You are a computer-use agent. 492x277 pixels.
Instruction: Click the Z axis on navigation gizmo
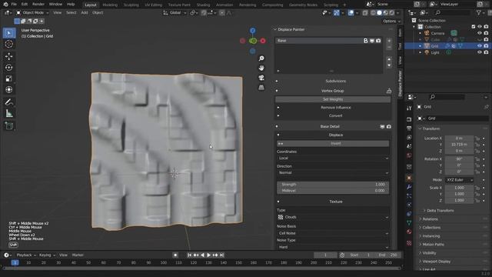[x=253, y=31]
